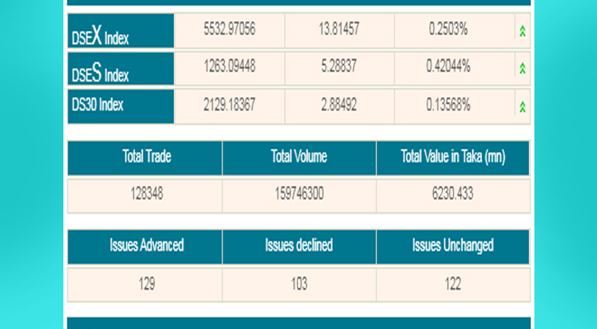The width and height of the screenshot is (597, 329).
Task: Click the DS30 Index green up arrow
Action: coord(522,107)
